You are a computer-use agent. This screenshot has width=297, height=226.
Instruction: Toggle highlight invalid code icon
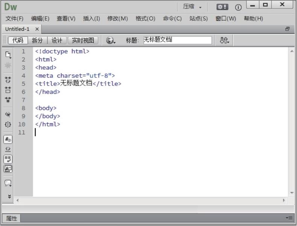click(x=8, y=149)
